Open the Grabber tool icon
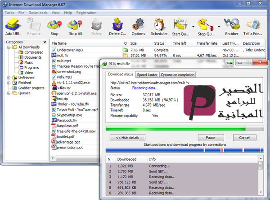Screen dimensions: 270x200 point(232,24)
